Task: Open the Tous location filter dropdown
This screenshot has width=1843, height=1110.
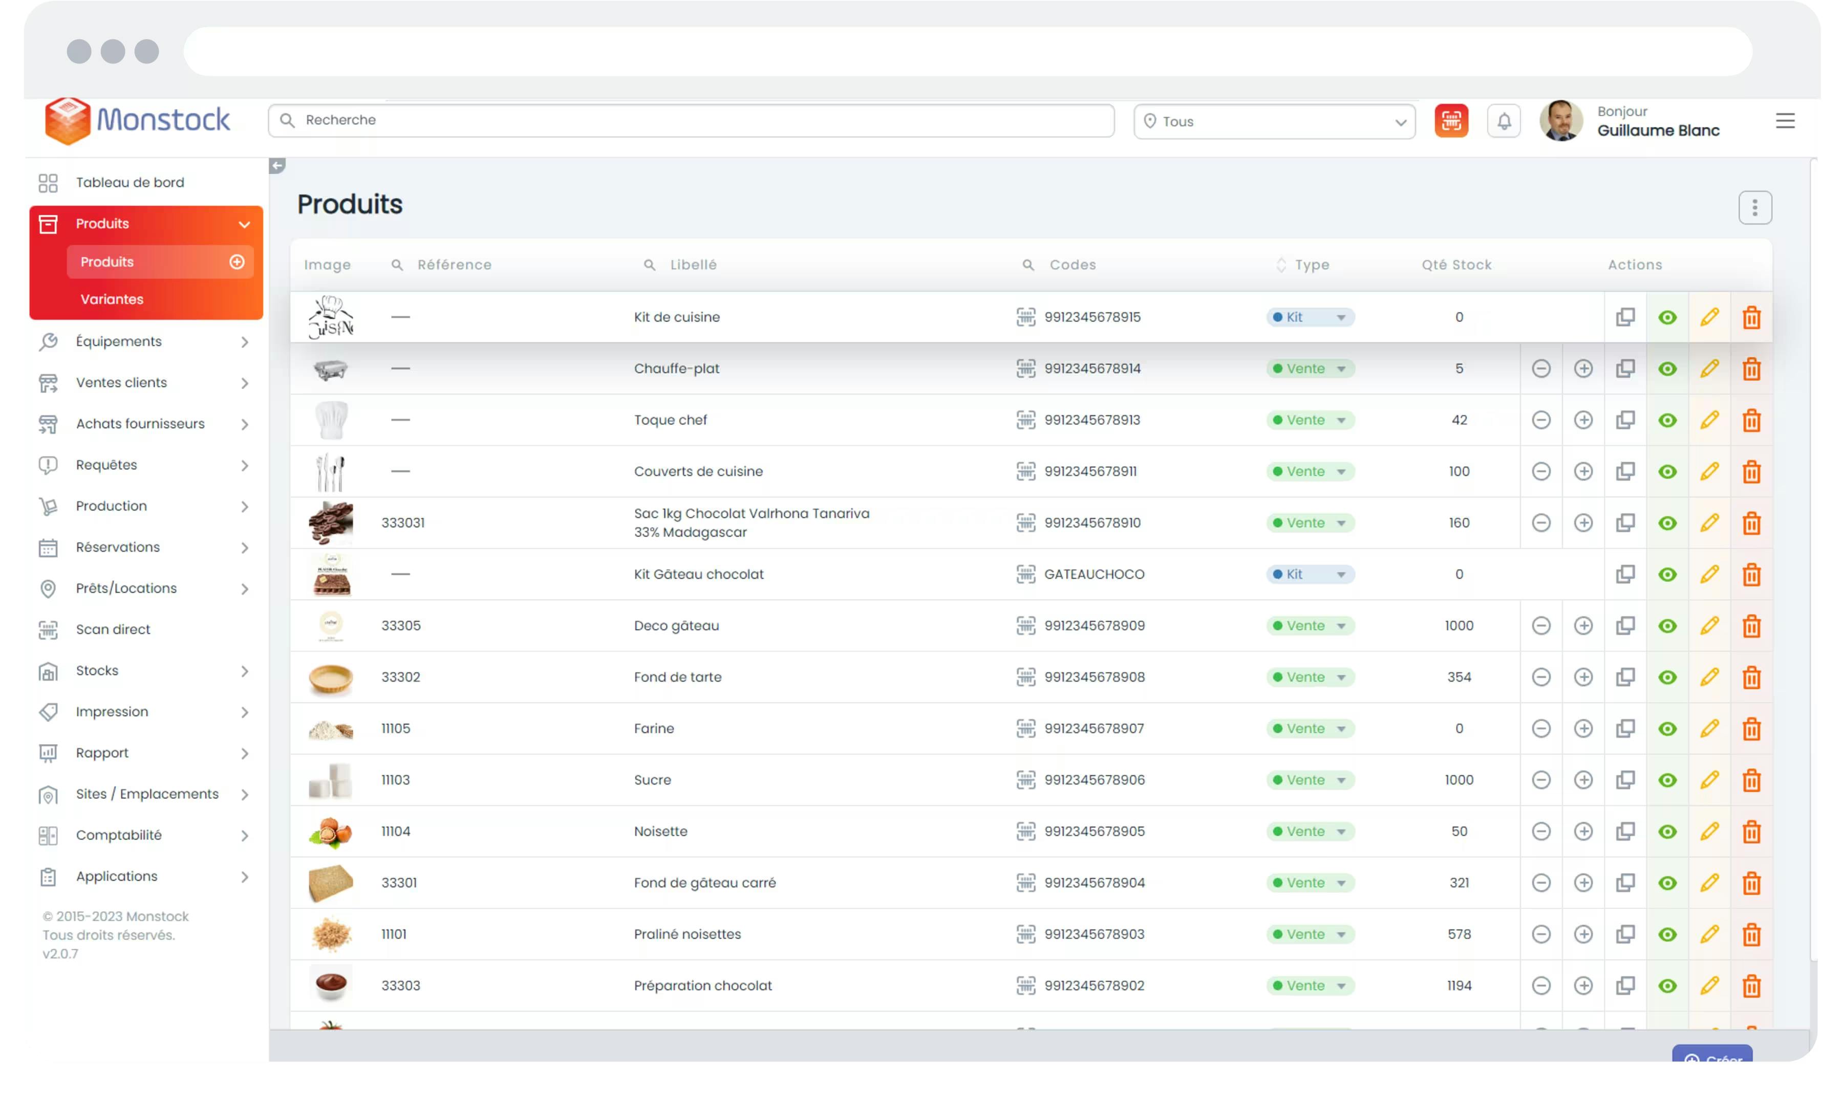Action: coord(1273,121)
